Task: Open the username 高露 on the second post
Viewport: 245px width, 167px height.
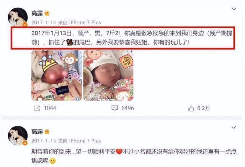Action: [x=37, y=131]
